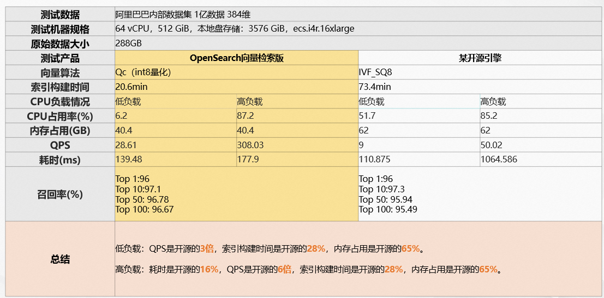Select the 308.03 QPS cell
Viewport: 604px width, 298px height.
[x=297, y=145]
